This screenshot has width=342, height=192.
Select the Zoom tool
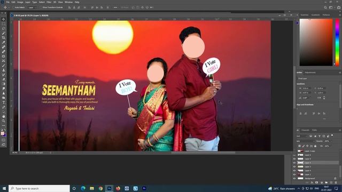(4, 121)
